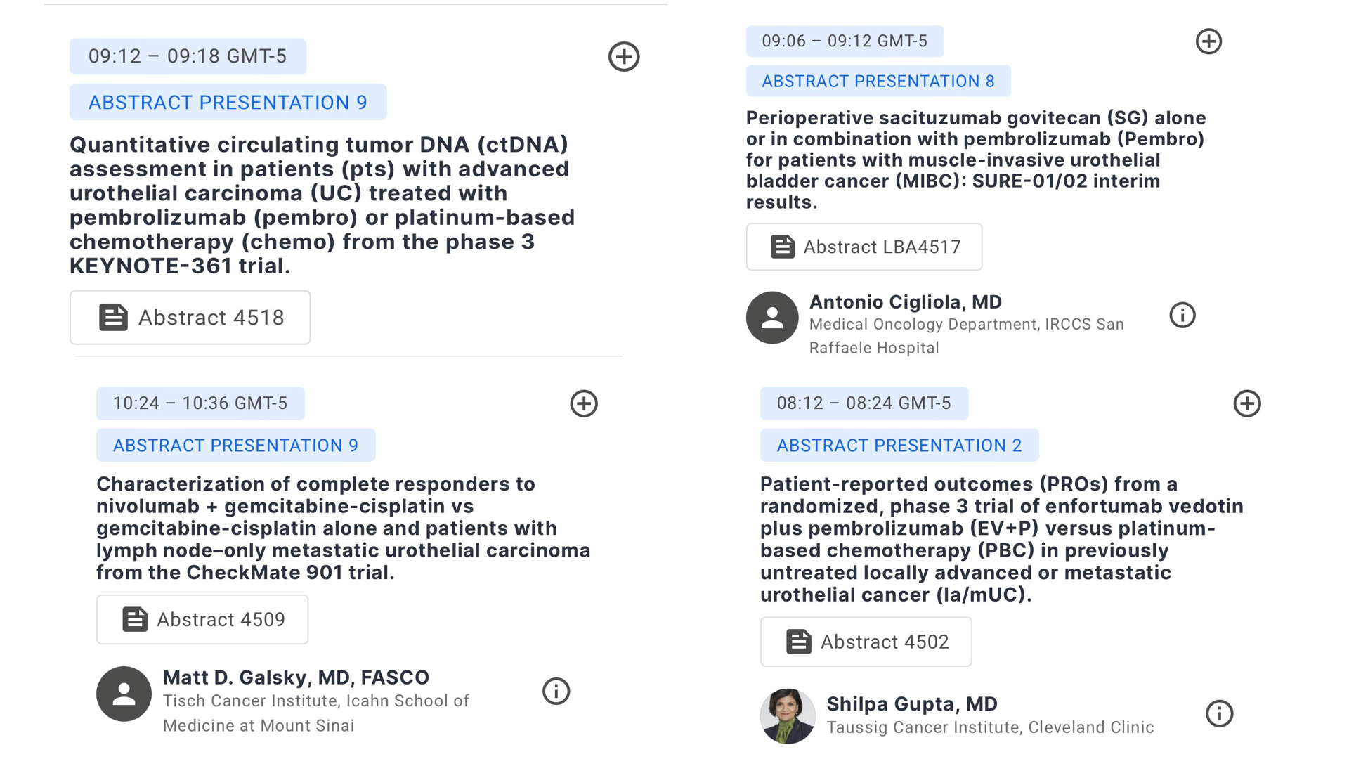1349x759 pixels.
Task: Add the 08:12 EV+P PROs presentation to agenda
Action: point(1247,403)
